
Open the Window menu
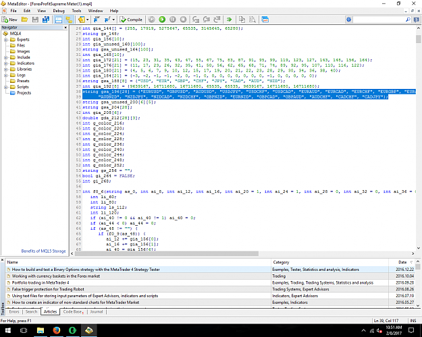[96, 11]
